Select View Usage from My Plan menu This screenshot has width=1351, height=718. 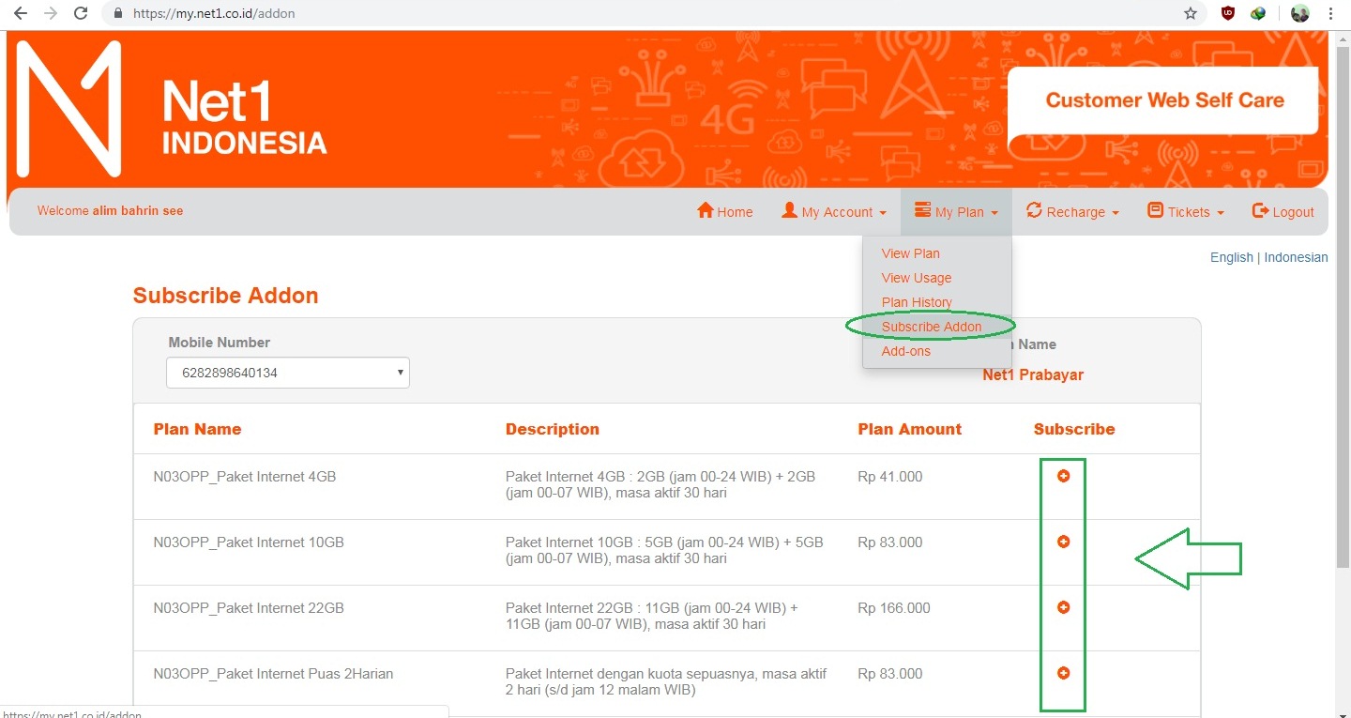pos(917,278)
